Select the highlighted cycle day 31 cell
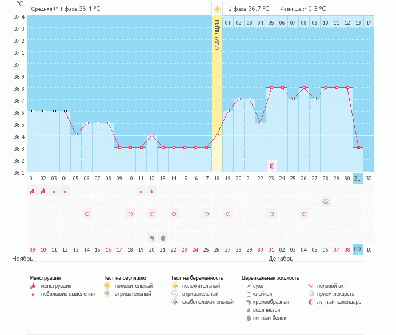 click(x=358, y=178)
